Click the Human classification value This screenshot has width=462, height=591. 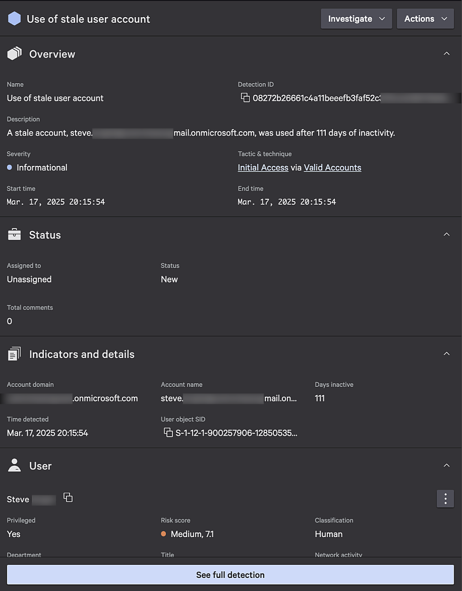(x=329, y=534)
